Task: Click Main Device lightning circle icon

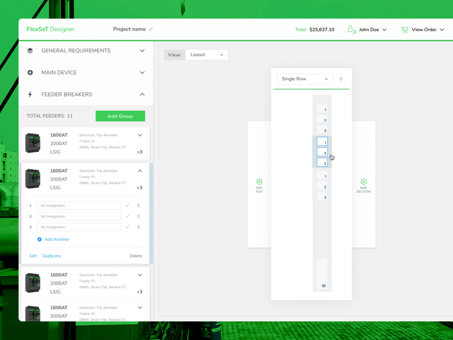Action: [x=30, y=73]
